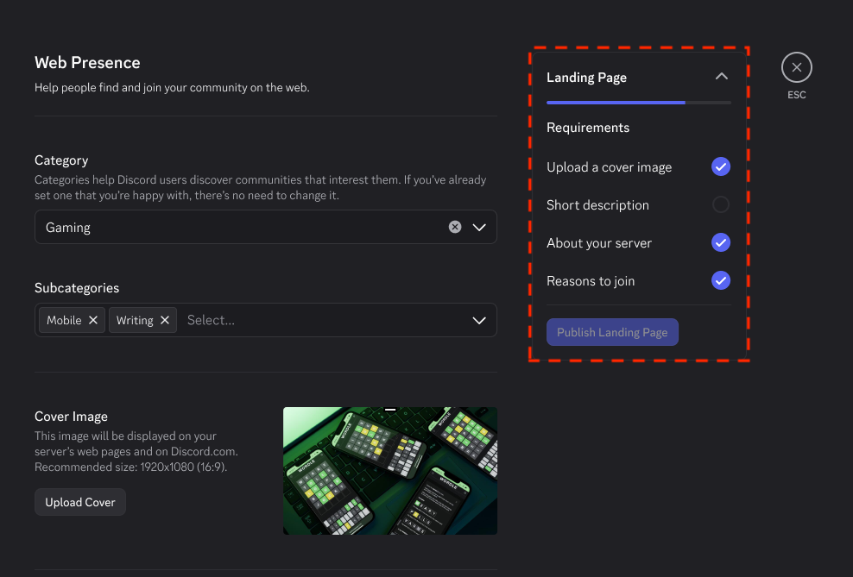The height and width of the screenshot is (577, 853).
Task: Click the Reasons to join checkmark
Action: (721, 281)
